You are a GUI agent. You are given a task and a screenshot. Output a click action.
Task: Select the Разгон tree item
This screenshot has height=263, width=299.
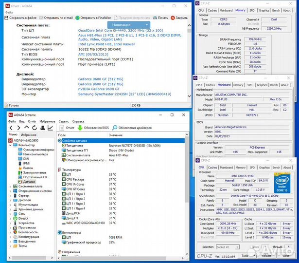pyautogui.click(x=28, y=168)
